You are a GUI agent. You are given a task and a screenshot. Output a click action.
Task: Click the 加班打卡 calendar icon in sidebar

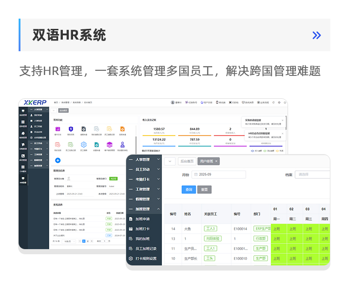[131, 229]
